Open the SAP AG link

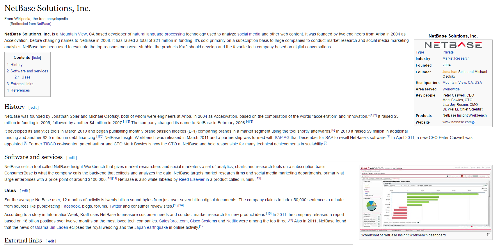coord(282,138)
